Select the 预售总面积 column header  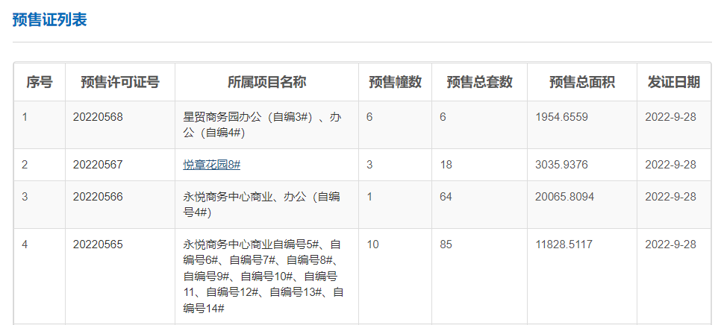tap(582, 82)
